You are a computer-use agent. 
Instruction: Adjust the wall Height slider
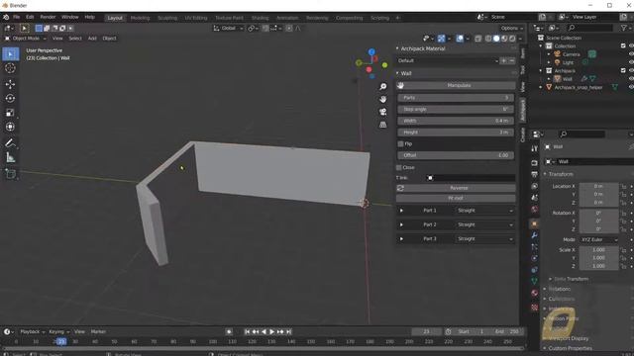pyautogui.click(x=456, y=133)
